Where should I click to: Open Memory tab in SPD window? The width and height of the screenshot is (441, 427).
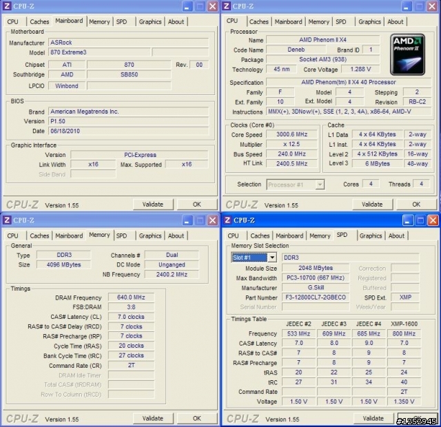(320, 236)
